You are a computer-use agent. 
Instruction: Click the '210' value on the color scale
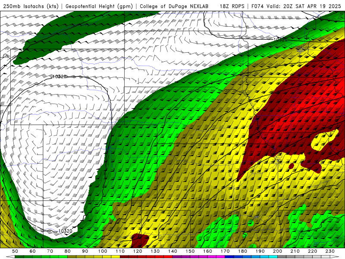click(x=295, y=251)
